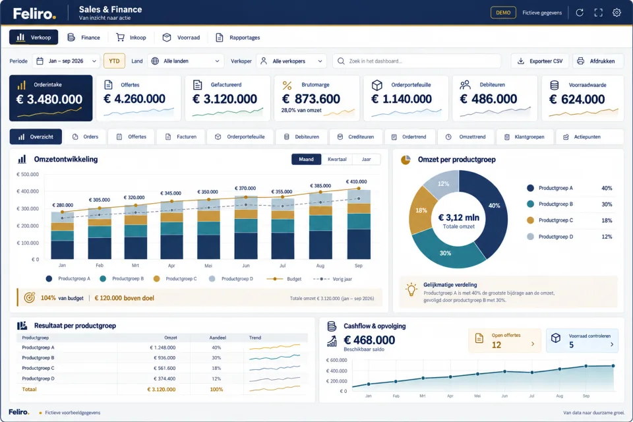Click the printer icon on Afdrukken
The image size is (633, 422).
(x=580, y=61)
